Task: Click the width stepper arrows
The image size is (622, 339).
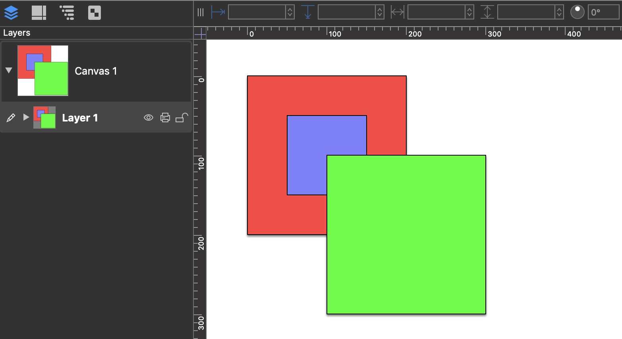Action: [470, 12]
